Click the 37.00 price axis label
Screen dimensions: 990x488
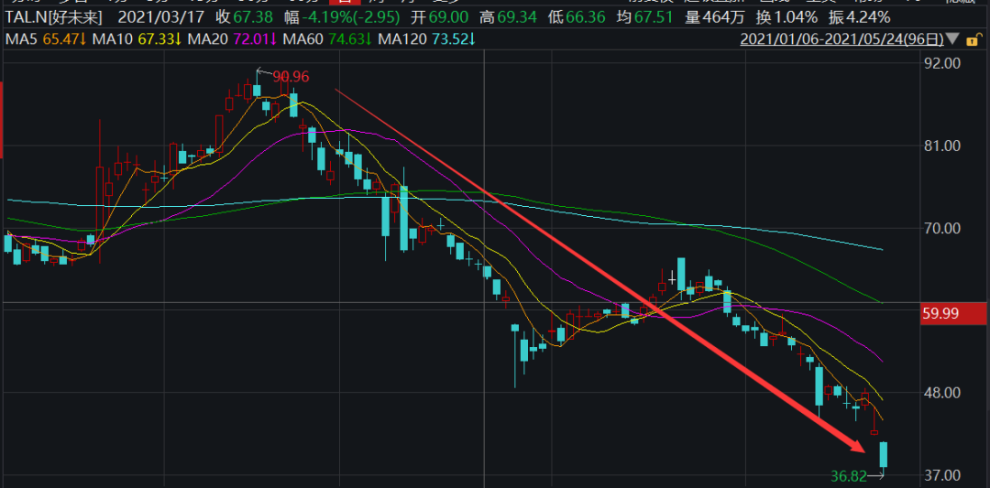click(942, 475)
